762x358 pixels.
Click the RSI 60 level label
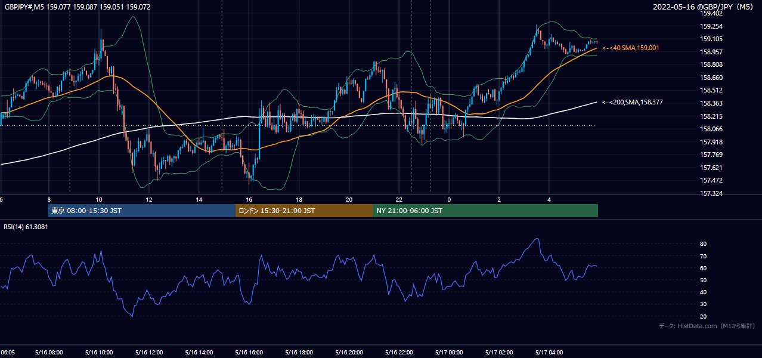click(x=703, y=268)
